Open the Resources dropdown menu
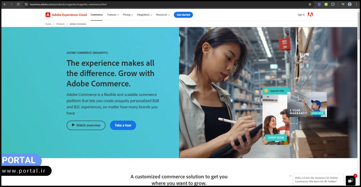This screenshot has width=361, height=187. pyautogui.click(x=163, y=15)
